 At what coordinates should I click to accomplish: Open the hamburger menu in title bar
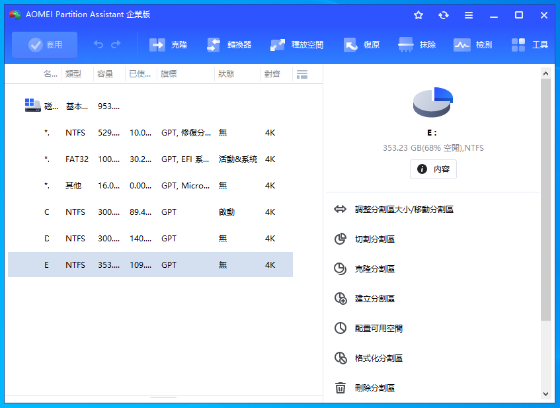coord(468,15)
